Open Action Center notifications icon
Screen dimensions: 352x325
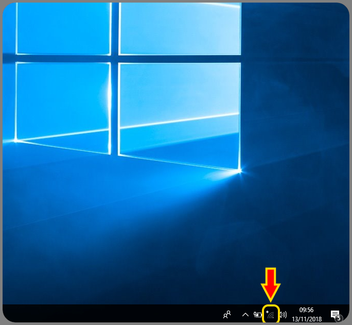click(x=337, y=315)
